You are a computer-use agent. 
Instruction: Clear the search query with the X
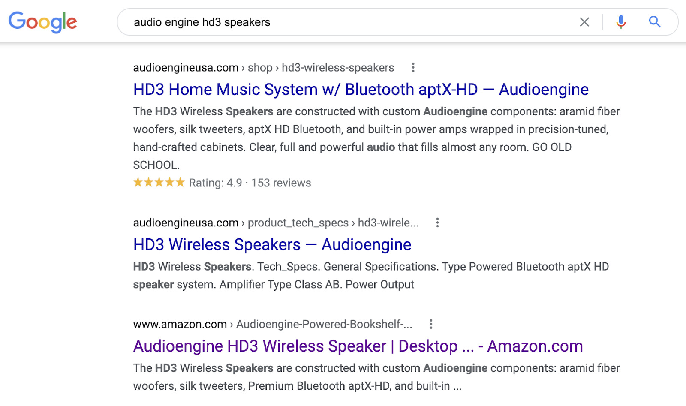tap(584, 22)
